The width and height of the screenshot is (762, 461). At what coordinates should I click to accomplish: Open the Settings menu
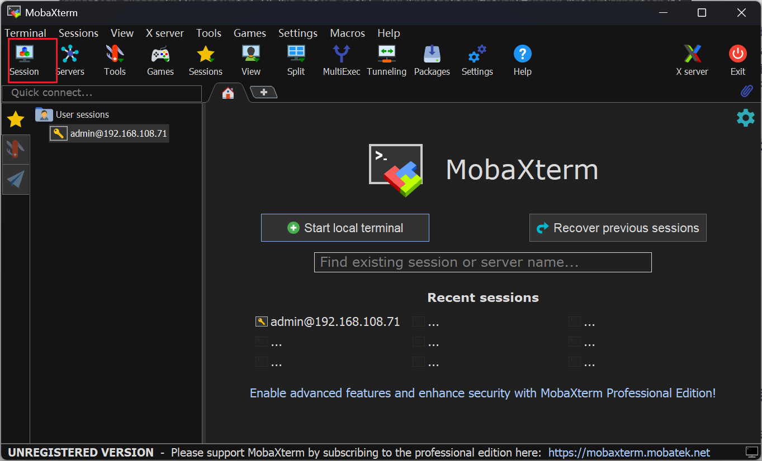coord(298,33)
